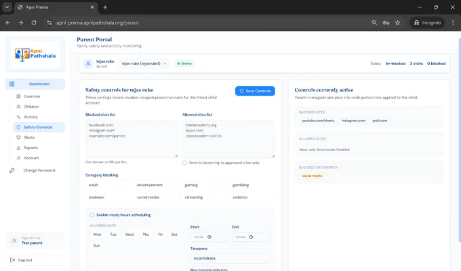Viewport: 461px width, 271px height.
Task: Click the Log out arrow icon
Action: coord(12,260)
